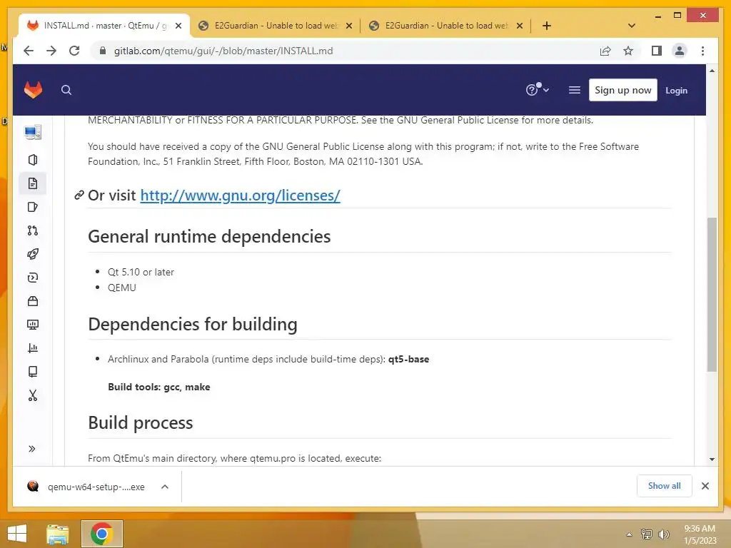This screenshot has height=548, width=731.
Task: Toggle the browser side panel
Action: [657, 51]
